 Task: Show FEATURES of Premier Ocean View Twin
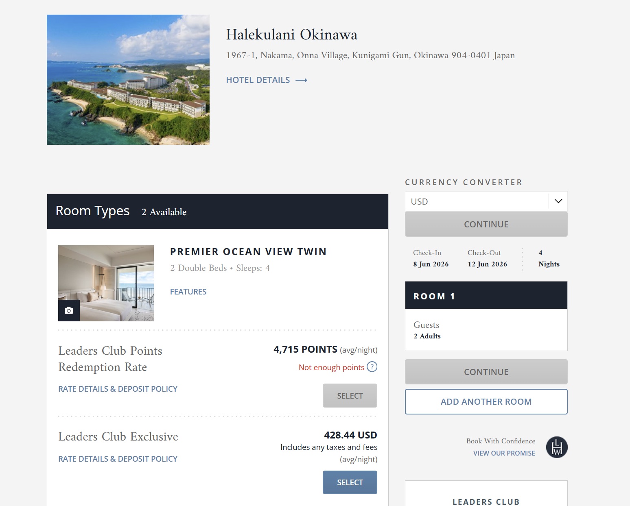[188, 292]
